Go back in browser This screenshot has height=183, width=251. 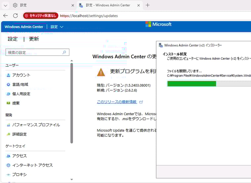pos(6,15)
